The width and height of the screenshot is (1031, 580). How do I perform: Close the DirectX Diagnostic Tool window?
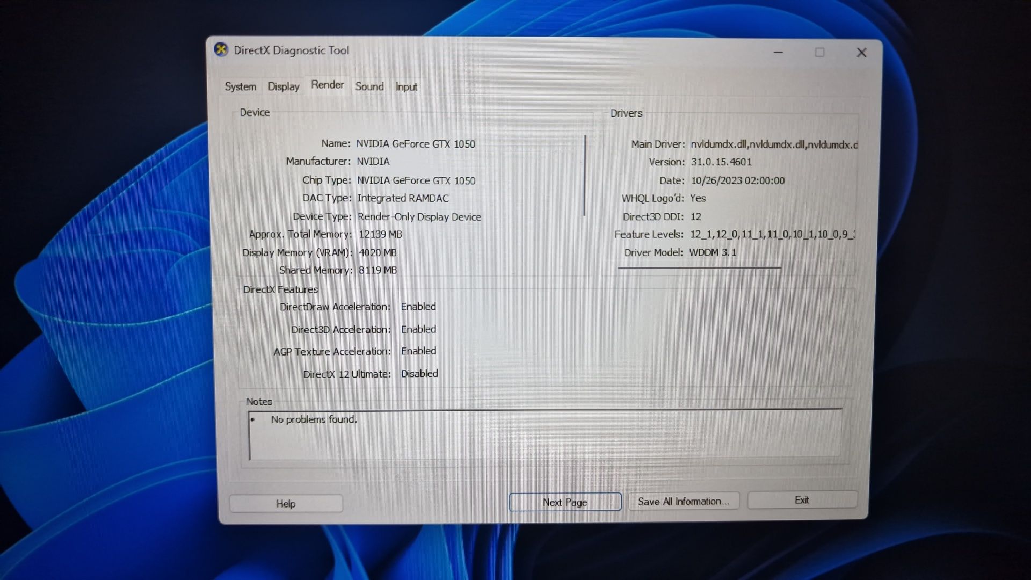[861, 53]
